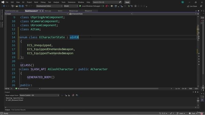This screenshot has width=205, height=115.
Task: Click the Save All toolbar icon
Action: (x=22, y=6)
